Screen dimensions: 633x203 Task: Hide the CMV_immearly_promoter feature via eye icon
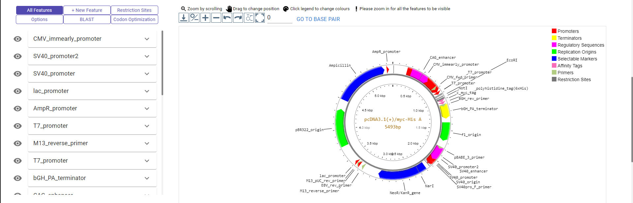point(18,39)
